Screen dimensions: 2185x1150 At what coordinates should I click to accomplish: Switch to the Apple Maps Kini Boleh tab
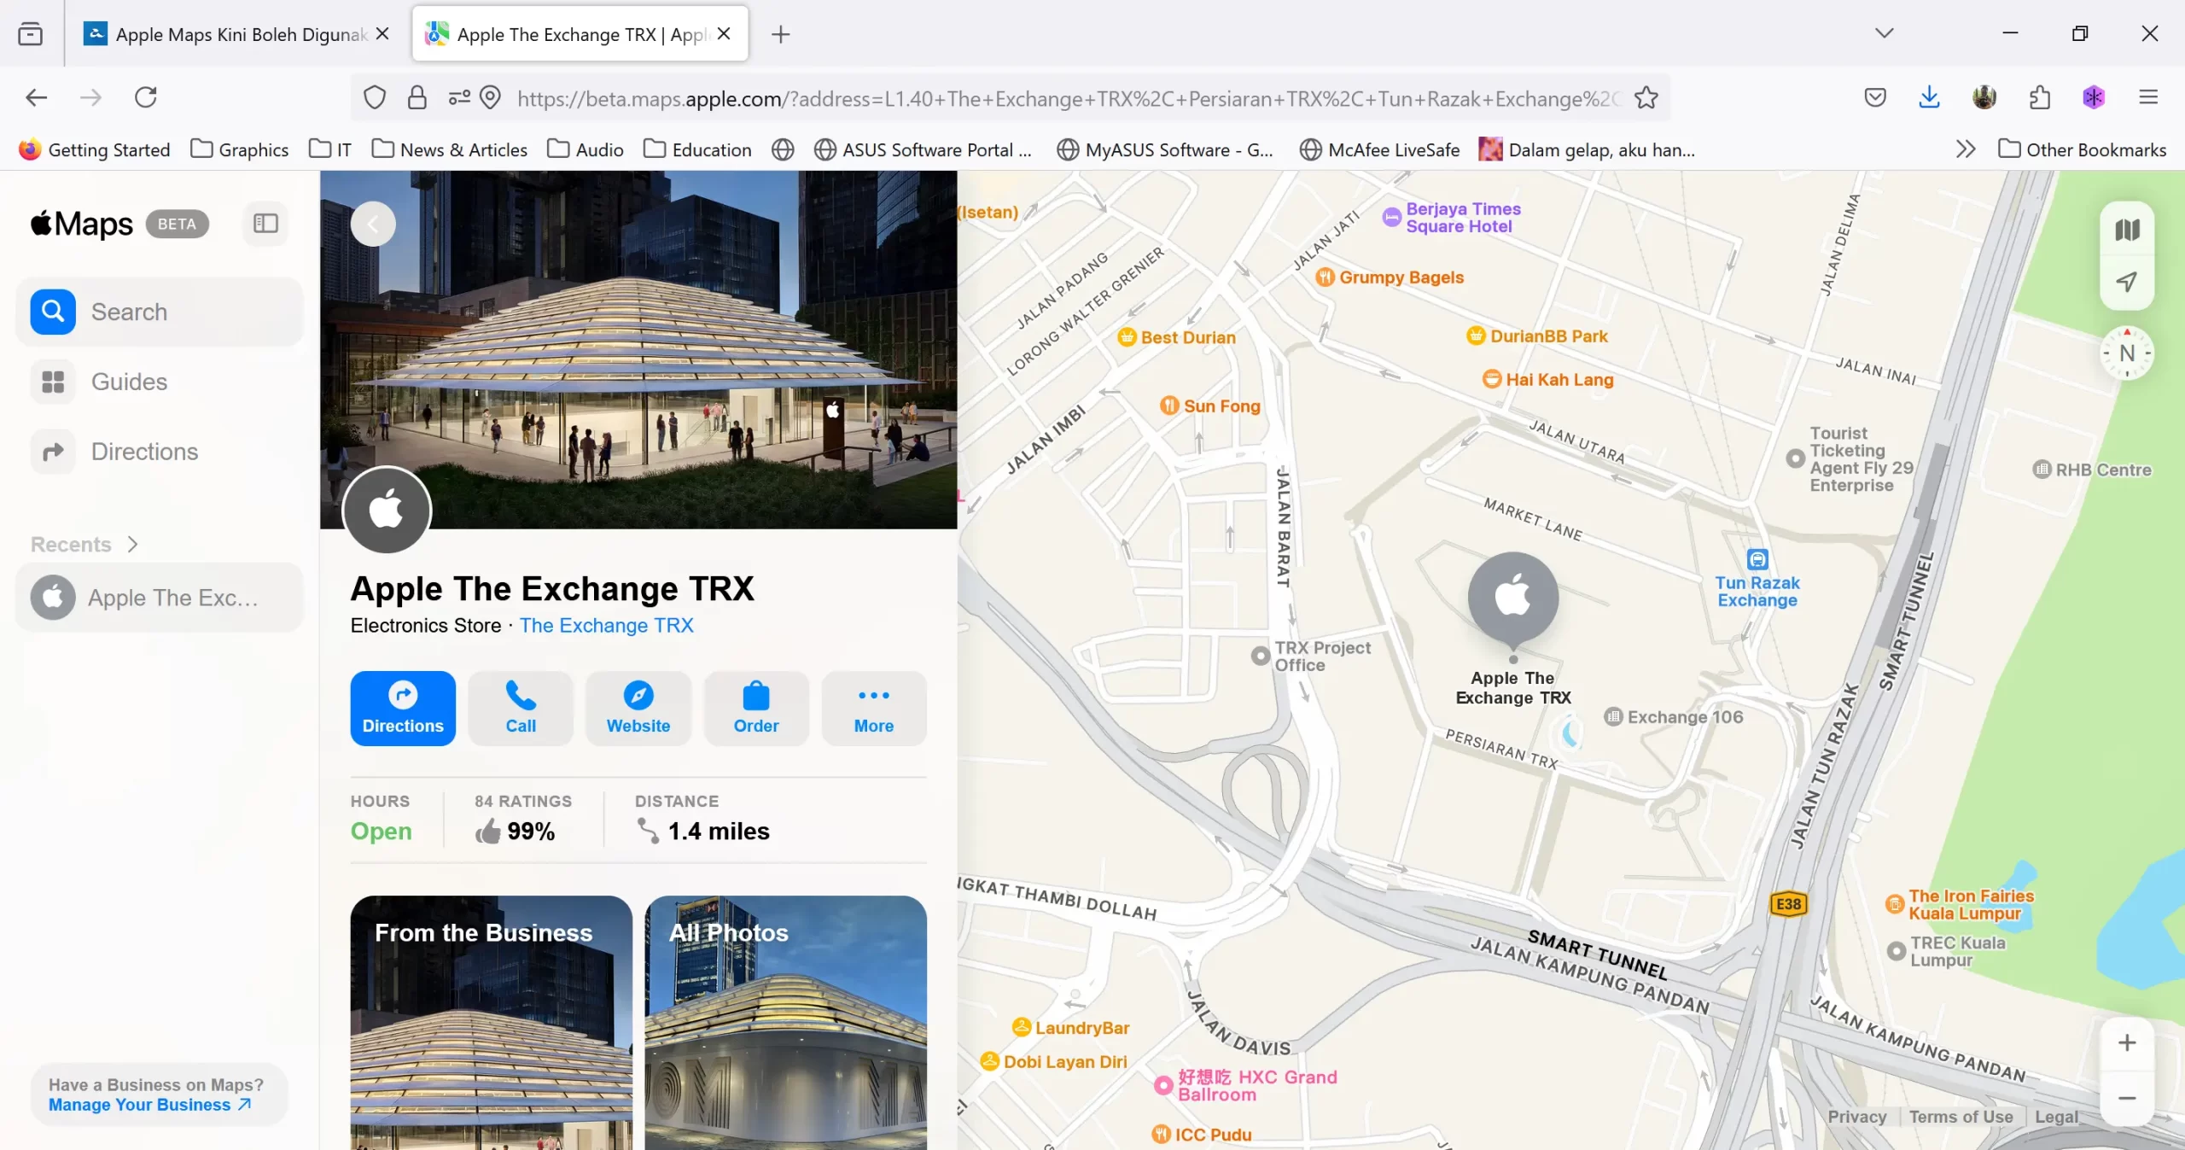tap(230, 34)
